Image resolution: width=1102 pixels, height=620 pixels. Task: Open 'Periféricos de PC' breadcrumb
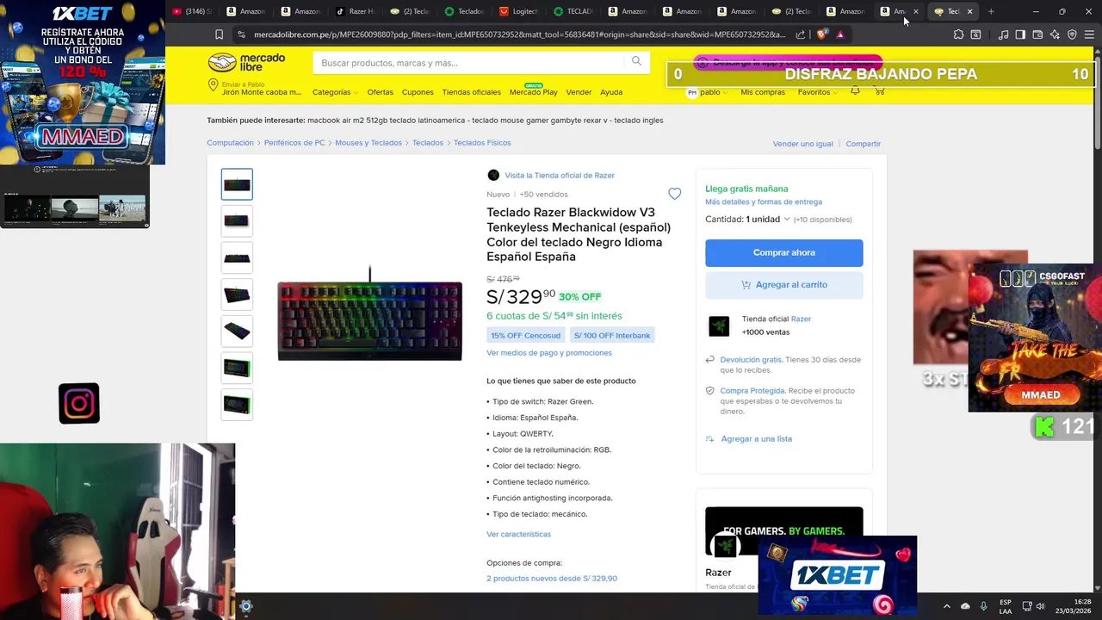294,143
